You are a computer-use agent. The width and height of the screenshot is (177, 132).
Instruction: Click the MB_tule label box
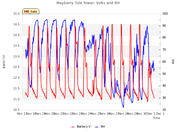(31, 11)
